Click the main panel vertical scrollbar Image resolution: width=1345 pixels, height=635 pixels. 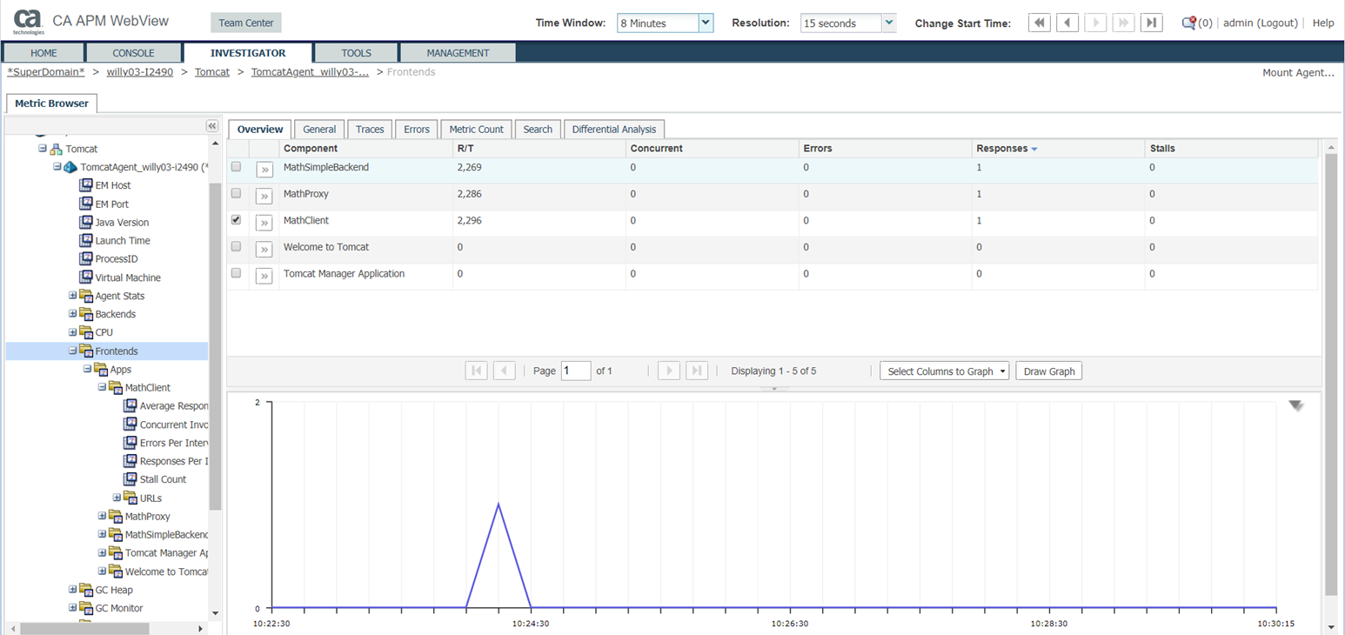[x=1331, y=374]
